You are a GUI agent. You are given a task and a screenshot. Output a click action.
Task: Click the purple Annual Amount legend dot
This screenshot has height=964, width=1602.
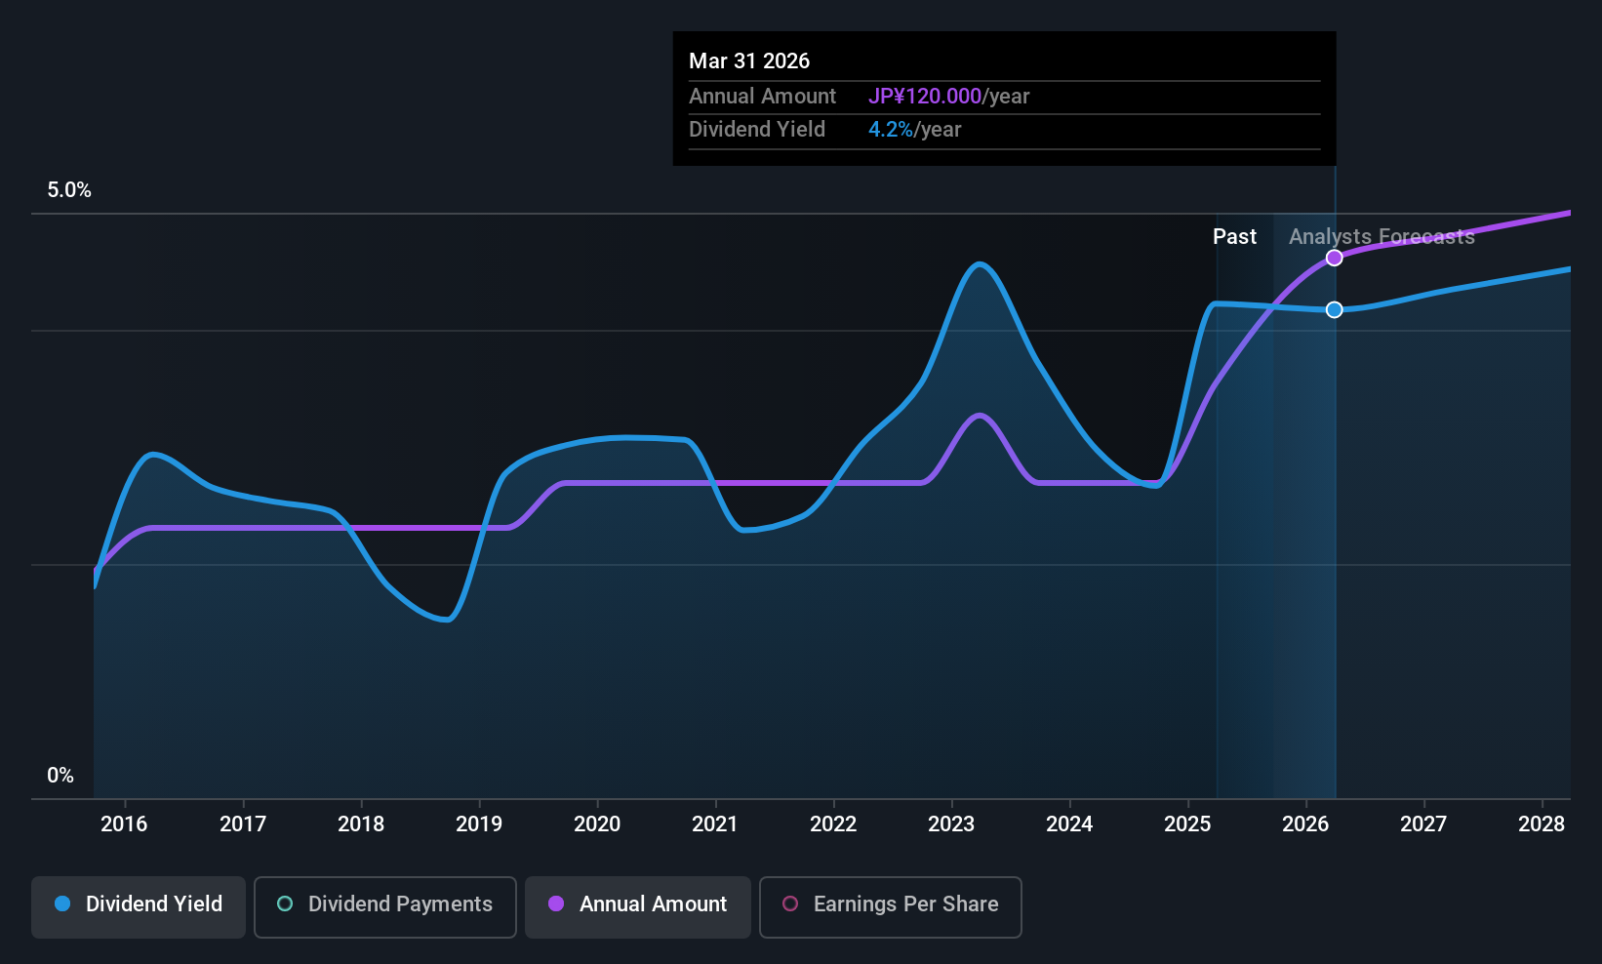pos(556,904)
